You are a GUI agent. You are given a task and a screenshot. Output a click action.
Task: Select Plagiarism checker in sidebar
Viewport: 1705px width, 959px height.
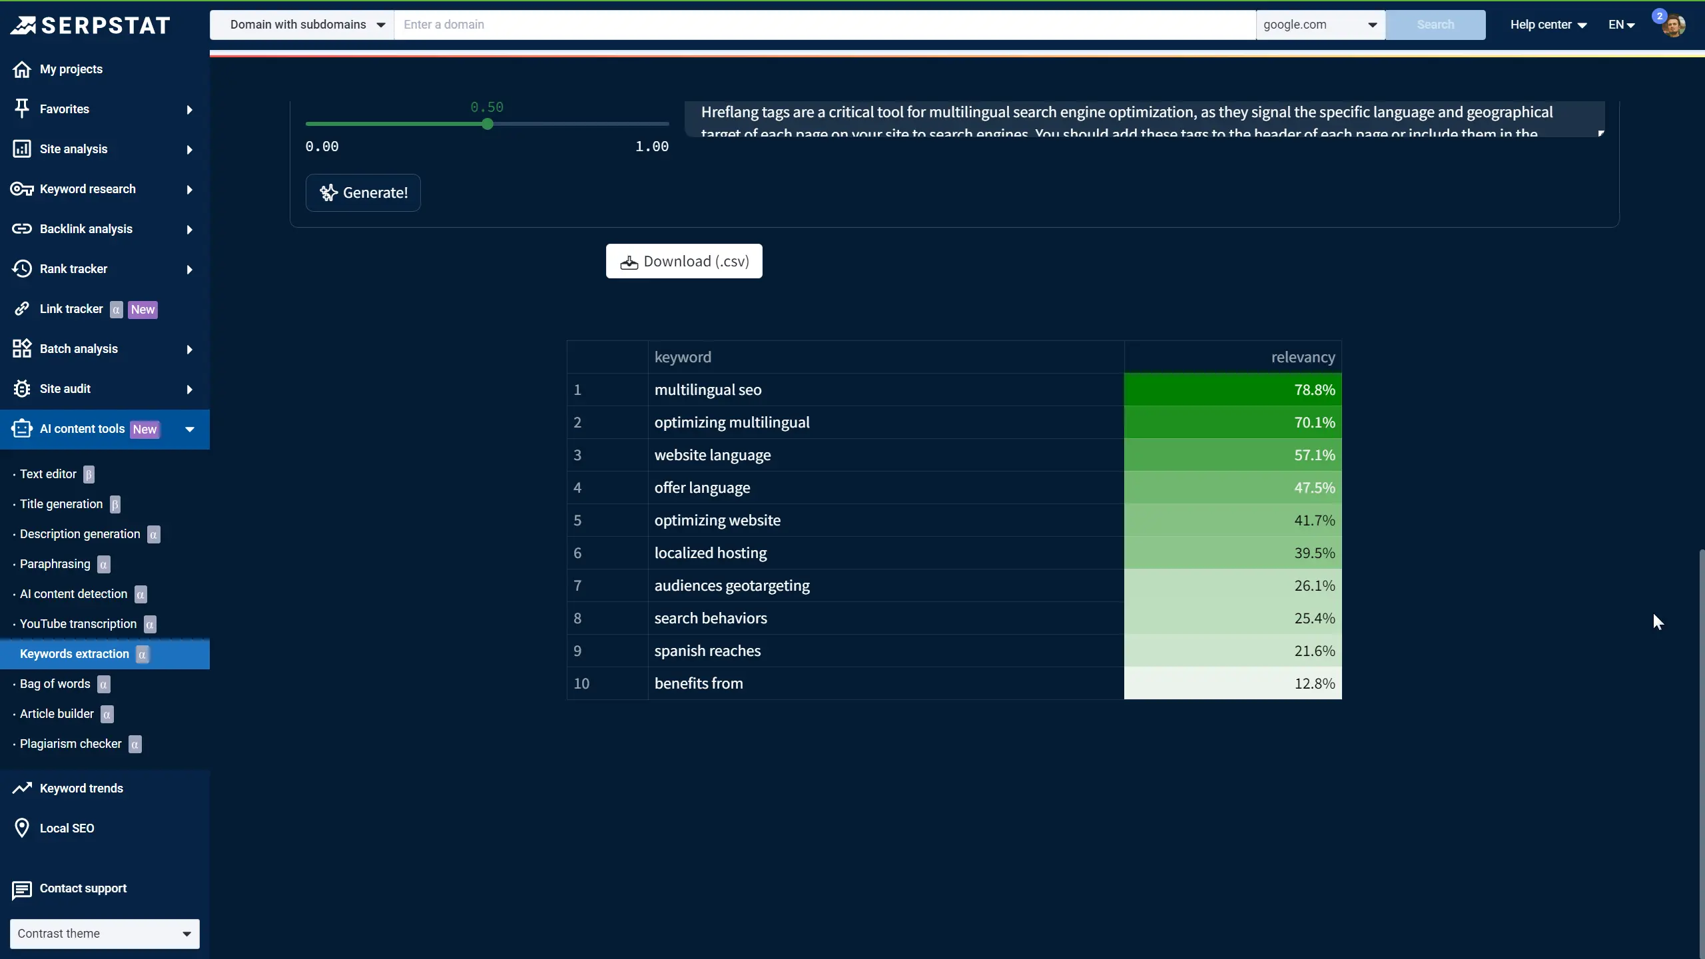tap(71, 744)
